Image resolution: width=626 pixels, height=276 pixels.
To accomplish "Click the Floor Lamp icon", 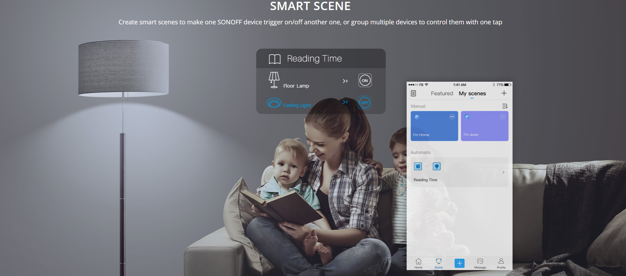I will point(274,80).
